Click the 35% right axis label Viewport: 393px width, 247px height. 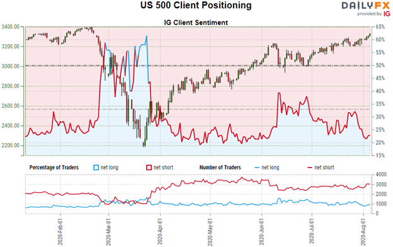380,104
